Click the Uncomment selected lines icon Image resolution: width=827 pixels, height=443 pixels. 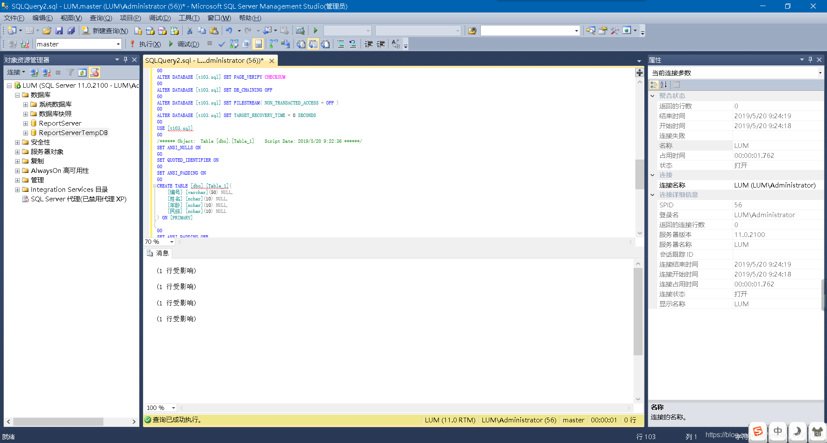353,44
